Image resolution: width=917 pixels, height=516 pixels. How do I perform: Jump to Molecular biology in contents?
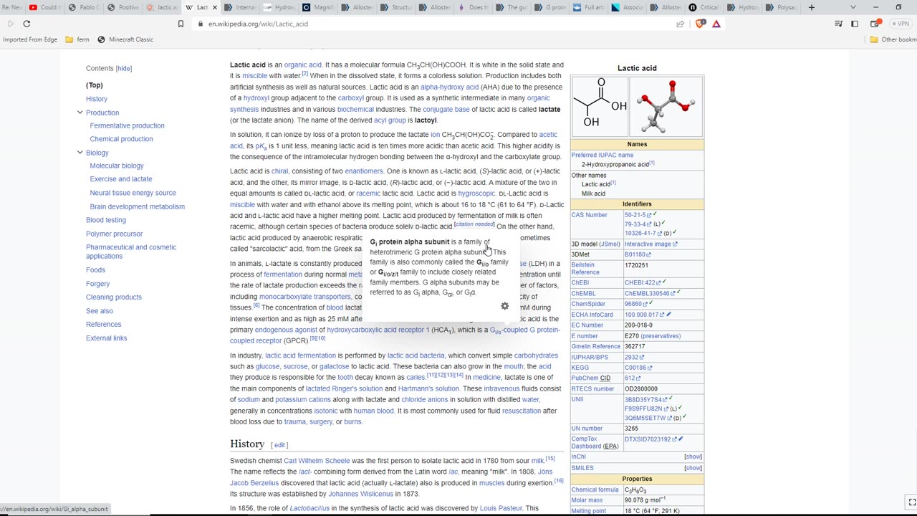(117, 166)
